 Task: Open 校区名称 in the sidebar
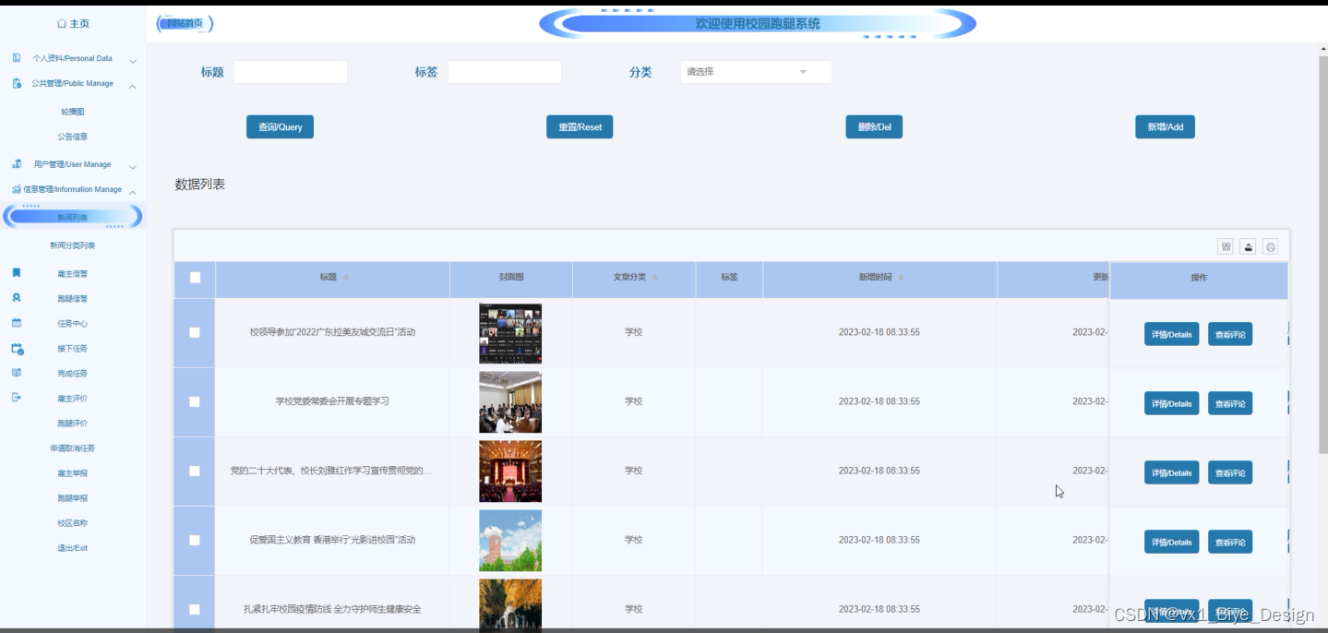pyautogui.click(x=73, y=523)
